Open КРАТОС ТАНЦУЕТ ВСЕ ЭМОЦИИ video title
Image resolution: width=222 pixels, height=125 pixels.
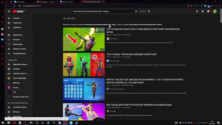tap(145, 81)
